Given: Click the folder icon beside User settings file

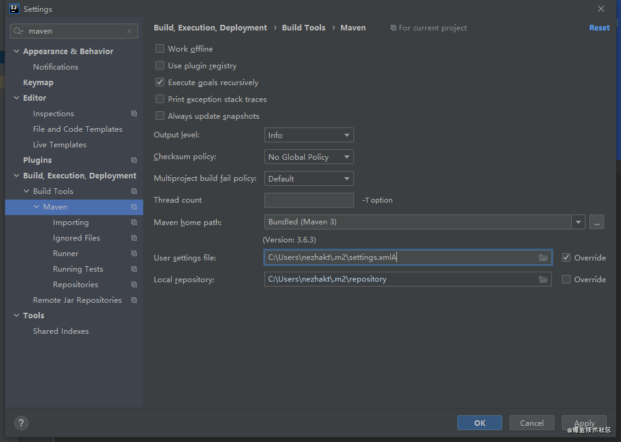Looking at the screenshot, I should click(x=543, y=257).
